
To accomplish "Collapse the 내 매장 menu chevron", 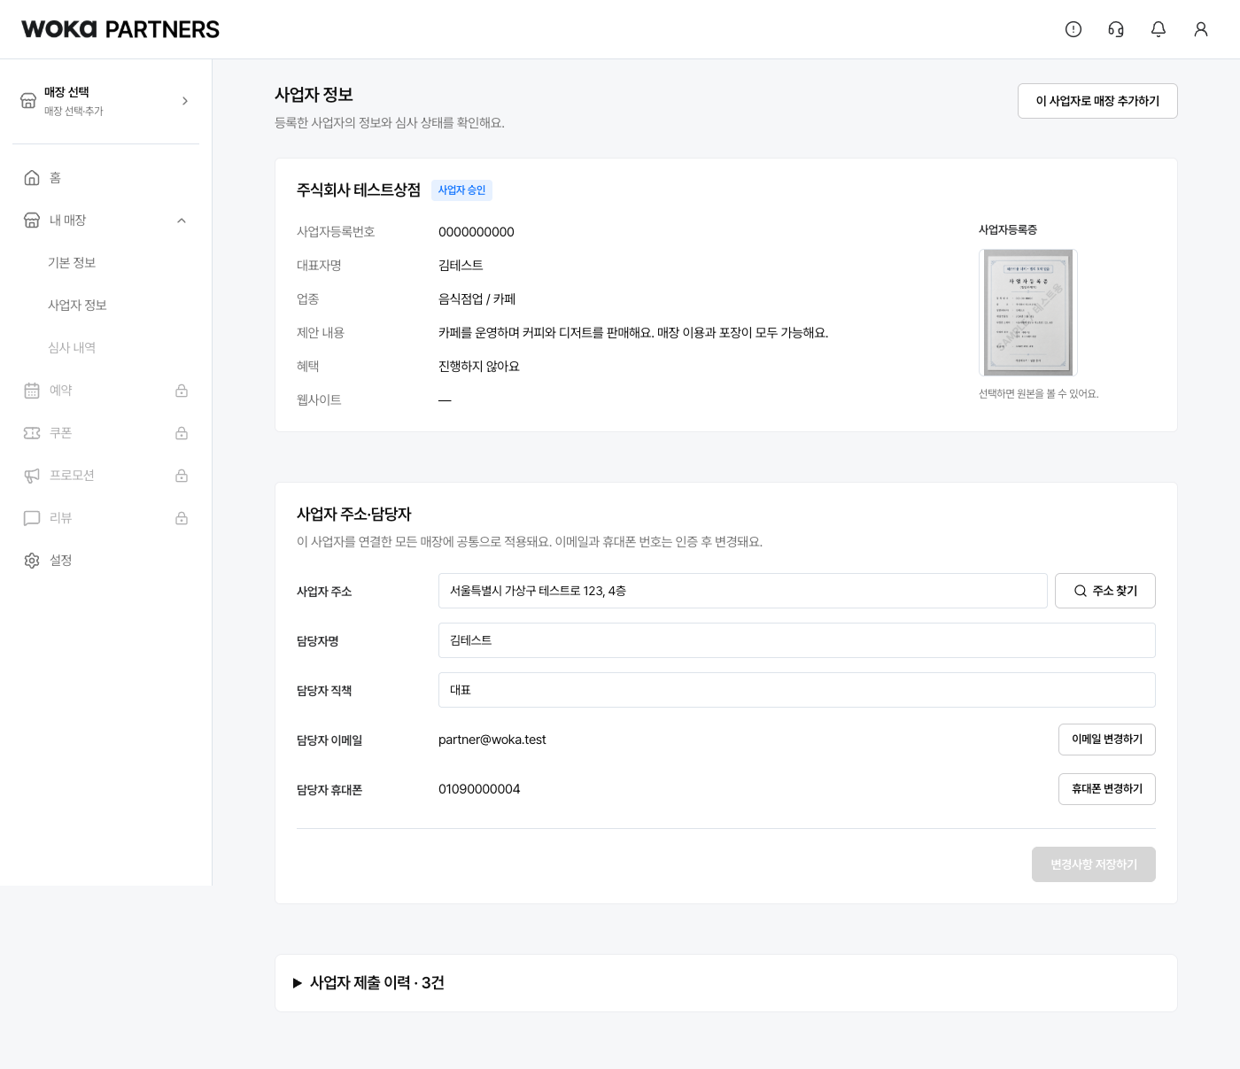I will [182, 221].
